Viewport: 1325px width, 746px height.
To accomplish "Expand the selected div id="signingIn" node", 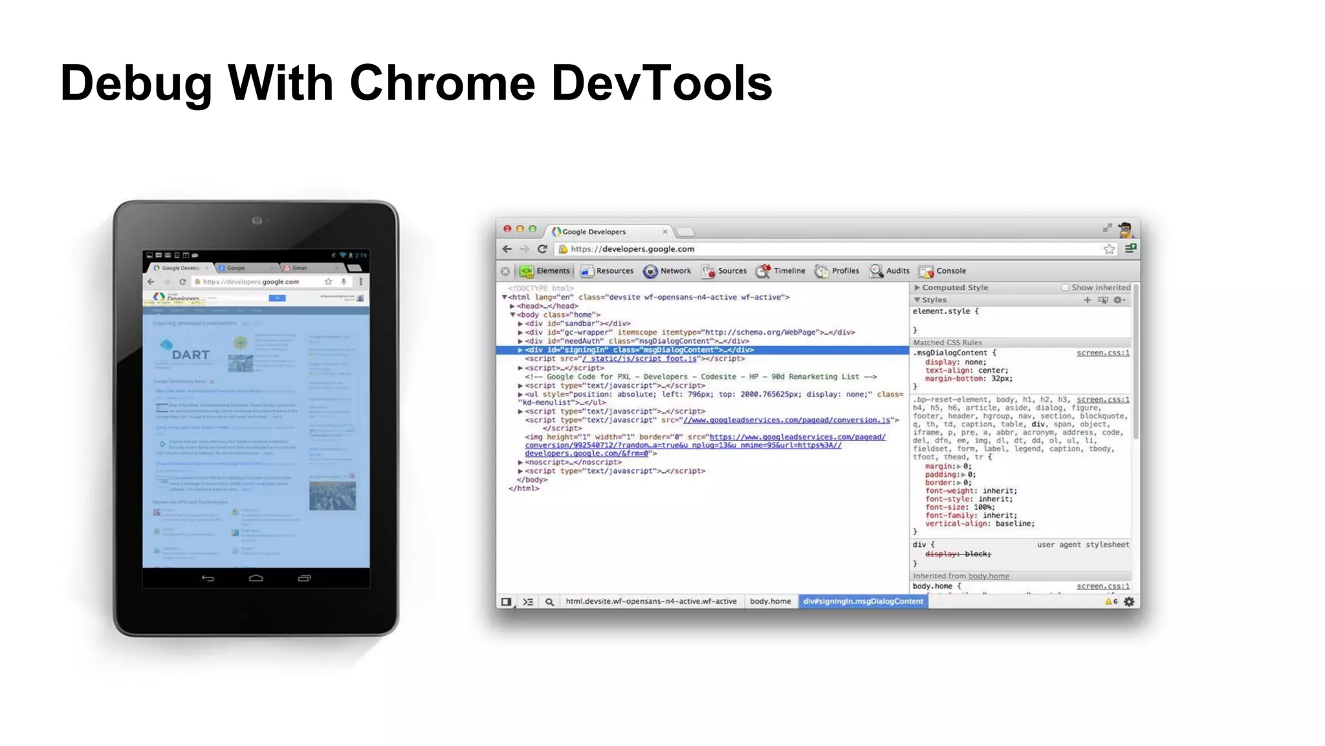I will (x=520, y=350).
